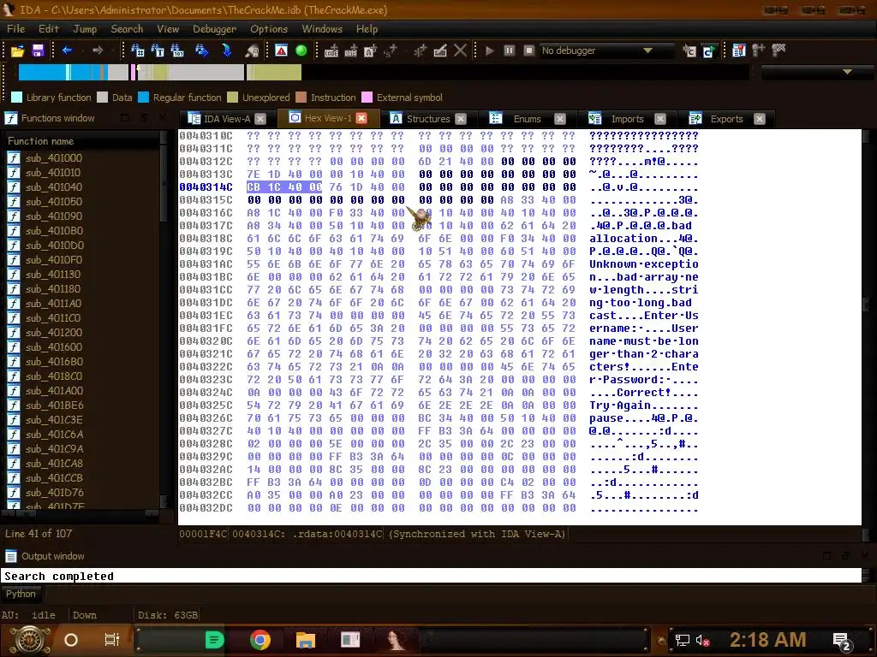Close the Hex View-1 tab

click(x=361, y=118)
